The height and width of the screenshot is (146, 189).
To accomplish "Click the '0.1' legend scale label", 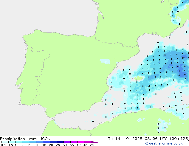I will tap(3, 145).
